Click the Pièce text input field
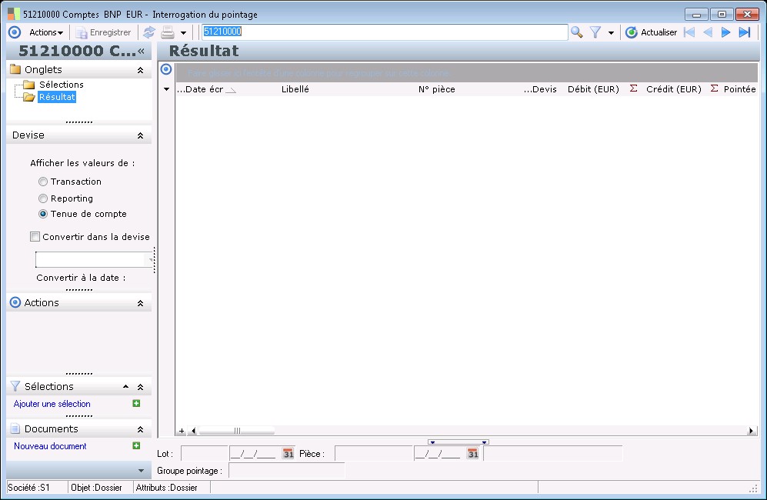This screenshot has width=767, height=500. tap(374, 454)
